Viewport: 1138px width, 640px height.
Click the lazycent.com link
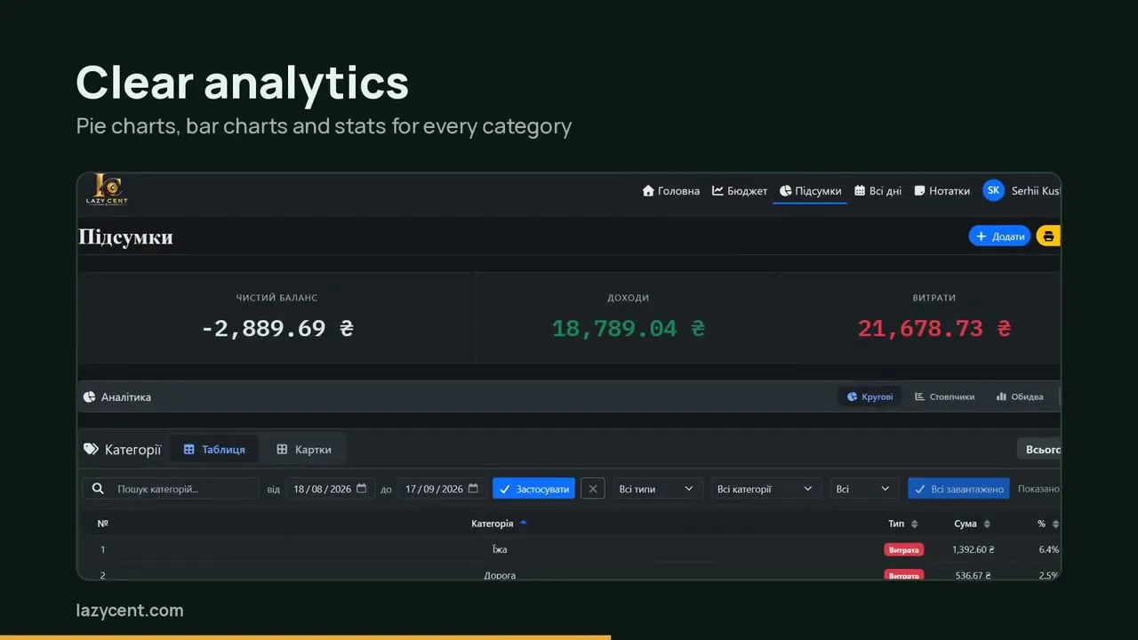click(x=130, y=611)
